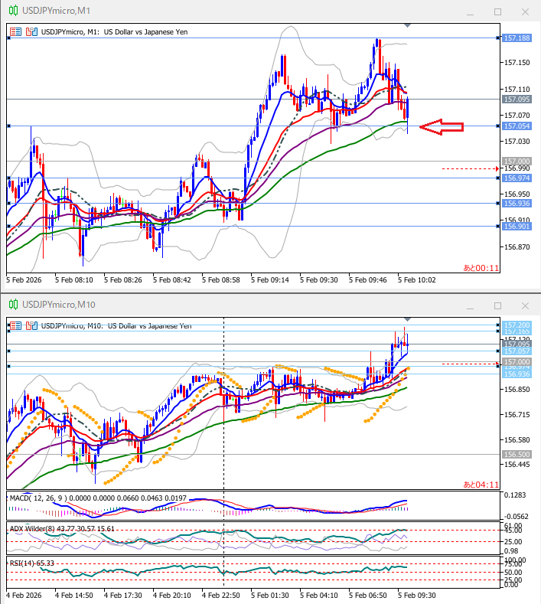Open the Depth of Market icon on M10 chart
Viewport: 541px width, 604px height.
point(31,325)
